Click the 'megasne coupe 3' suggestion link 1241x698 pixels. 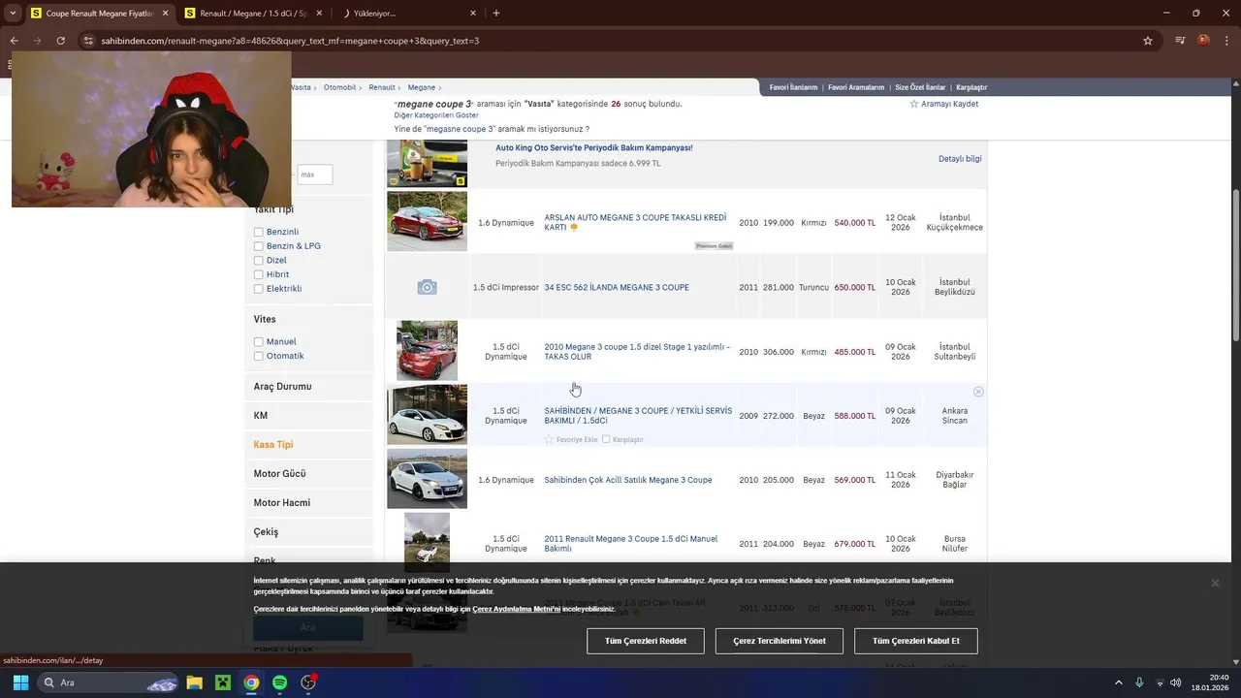[x=461, y=129]
